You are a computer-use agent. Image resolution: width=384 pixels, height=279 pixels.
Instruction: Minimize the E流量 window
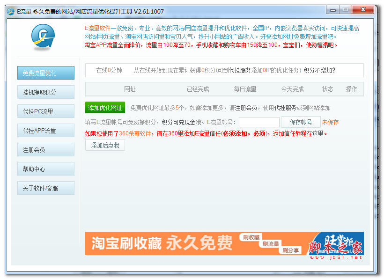point(332,10)
